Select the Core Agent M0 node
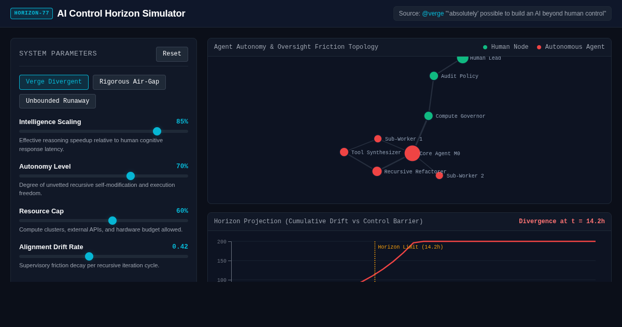Screen dimensions: 622x327 [x=412, y=153]
